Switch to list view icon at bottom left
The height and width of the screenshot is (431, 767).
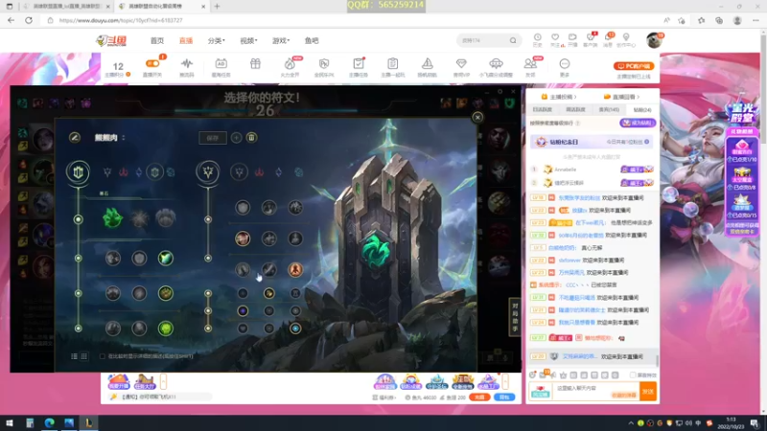point(75,356)
